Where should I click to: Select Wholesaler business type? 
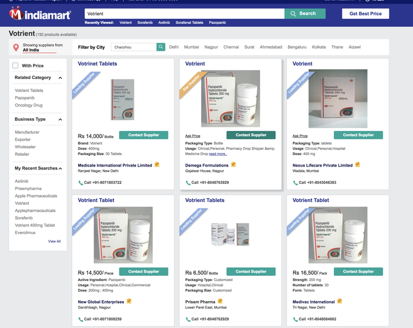pos(25,147)
